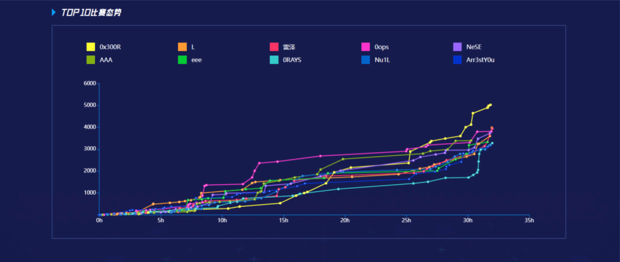Hide the eee series via its legend label

[x=196, y=59]
